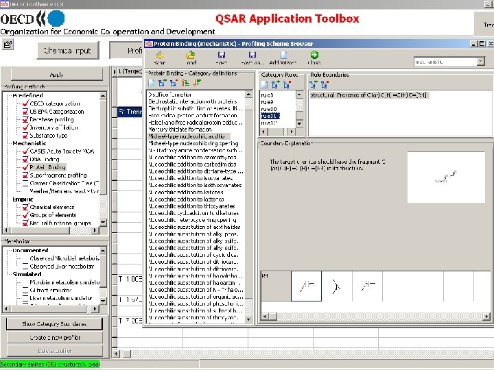Click second R4 fragment structure thumbnail

tap(337, 286)
